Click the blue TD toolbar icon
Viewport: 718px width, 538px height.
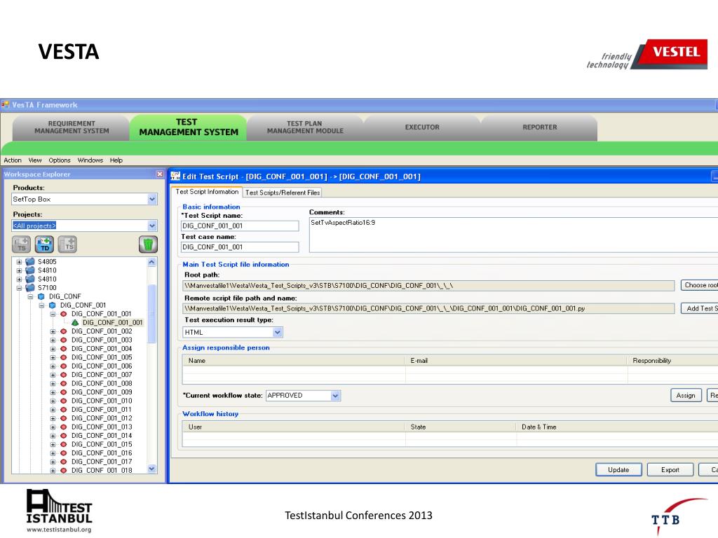point(44,244)
